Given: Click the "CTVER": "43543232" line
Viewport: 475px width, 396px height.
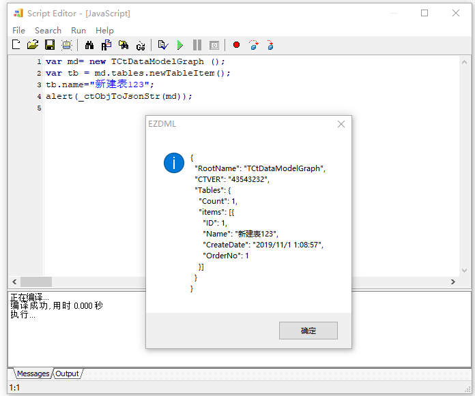Looking at the screenshot, I should (x=232, y=179).
